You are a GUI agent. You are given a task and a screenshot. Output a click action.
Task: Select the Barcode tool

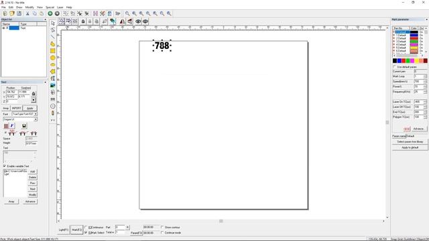pos(53,99)
